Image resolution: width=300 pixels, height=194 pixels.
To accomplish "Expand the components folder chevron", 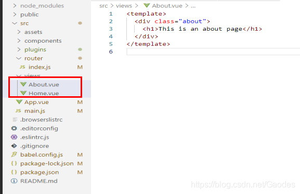I will (19, 41).
